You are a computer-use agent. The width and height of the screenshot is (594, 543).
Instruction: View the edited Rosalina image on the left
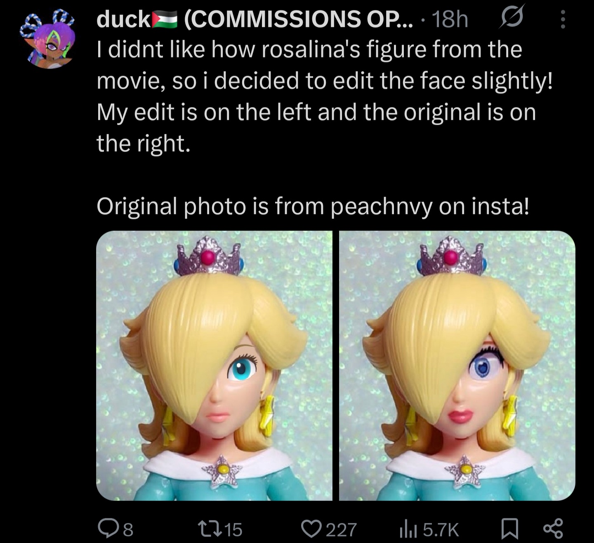(214, 365)
